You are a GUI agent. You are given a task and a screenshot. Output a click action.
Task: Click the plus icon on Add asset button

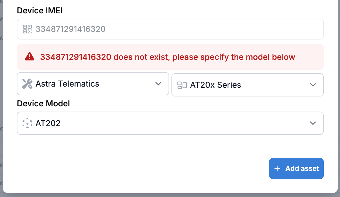[277, 169]
